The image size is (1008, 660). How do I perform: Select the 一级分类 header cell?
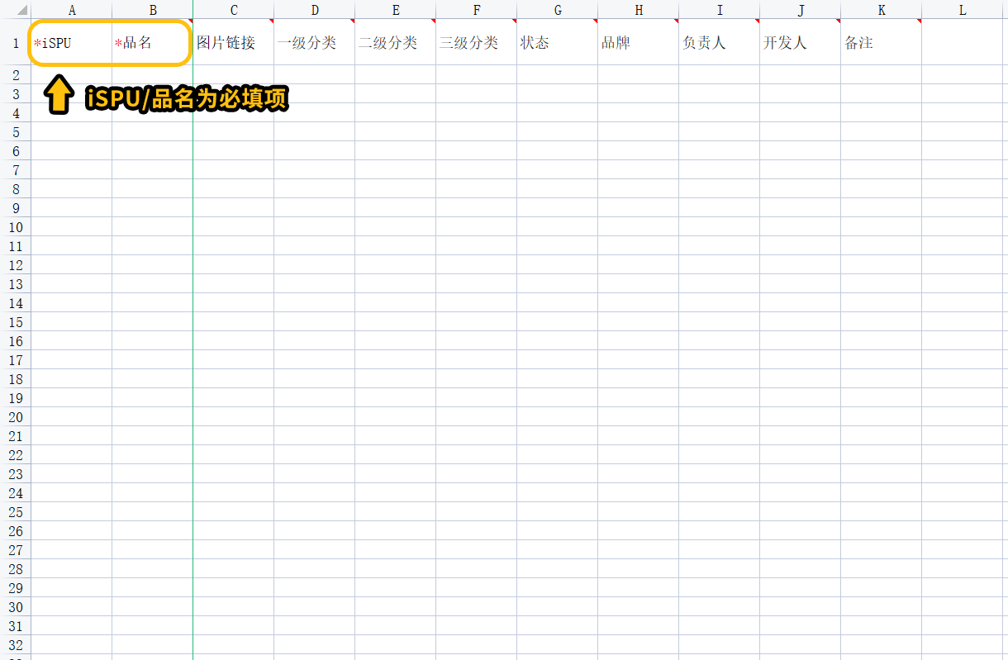[315, 43]
